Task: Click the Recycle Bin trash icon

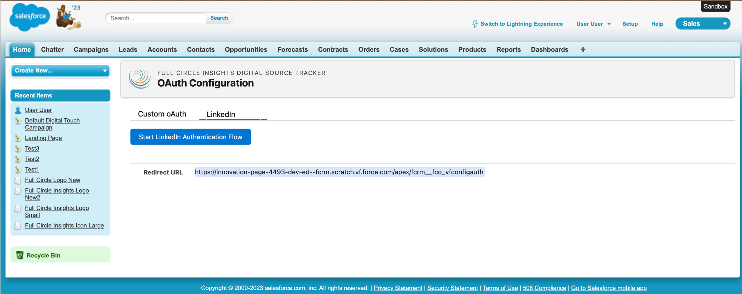Action: pyautogui.click(x=19, y=255)
